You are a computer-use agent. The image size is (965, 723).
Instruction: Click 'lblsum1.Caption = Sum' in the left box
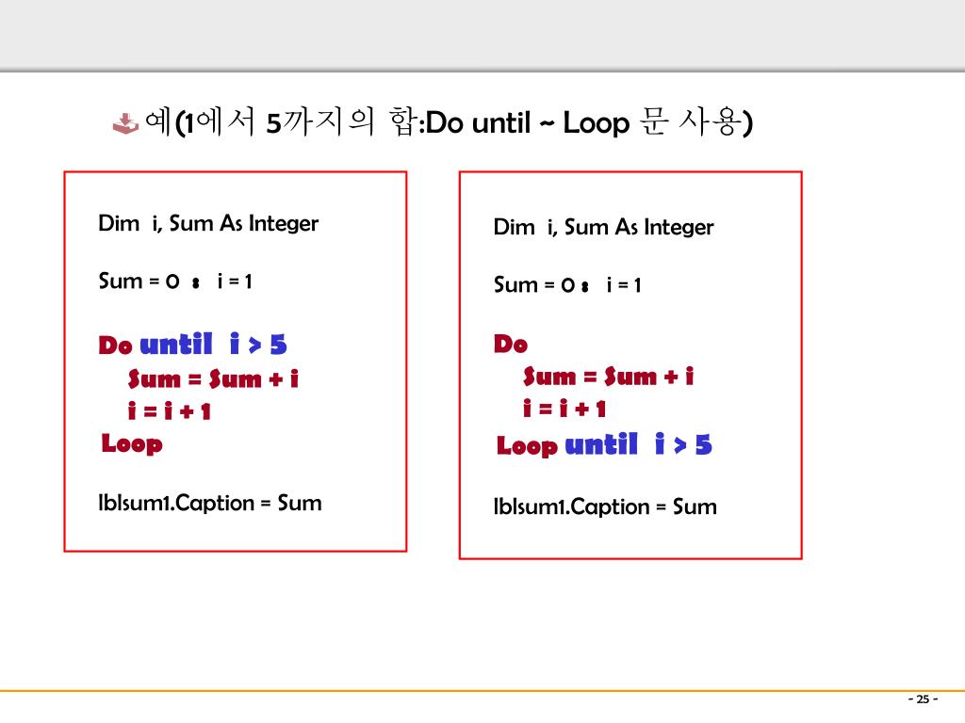point(210,503)
